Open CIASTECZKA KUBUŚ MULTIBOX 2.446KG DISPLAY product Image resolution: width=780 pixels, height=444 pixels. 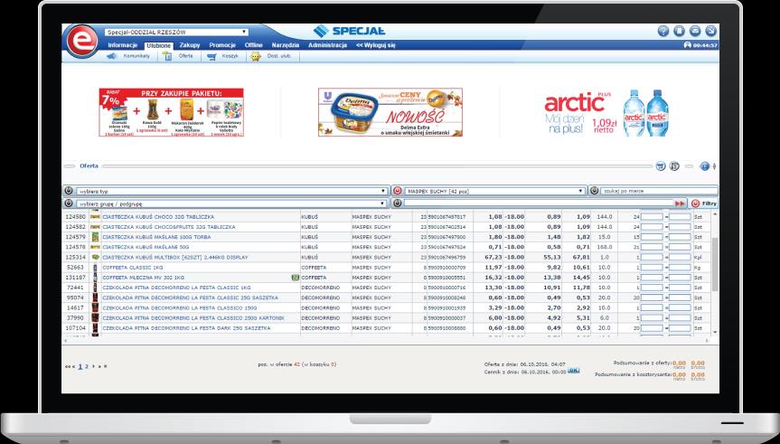point(175,258)
